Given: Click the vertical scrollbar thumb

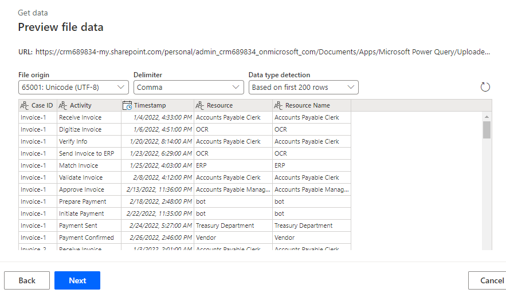Looking at the screenshot, I should click(487, 130).
